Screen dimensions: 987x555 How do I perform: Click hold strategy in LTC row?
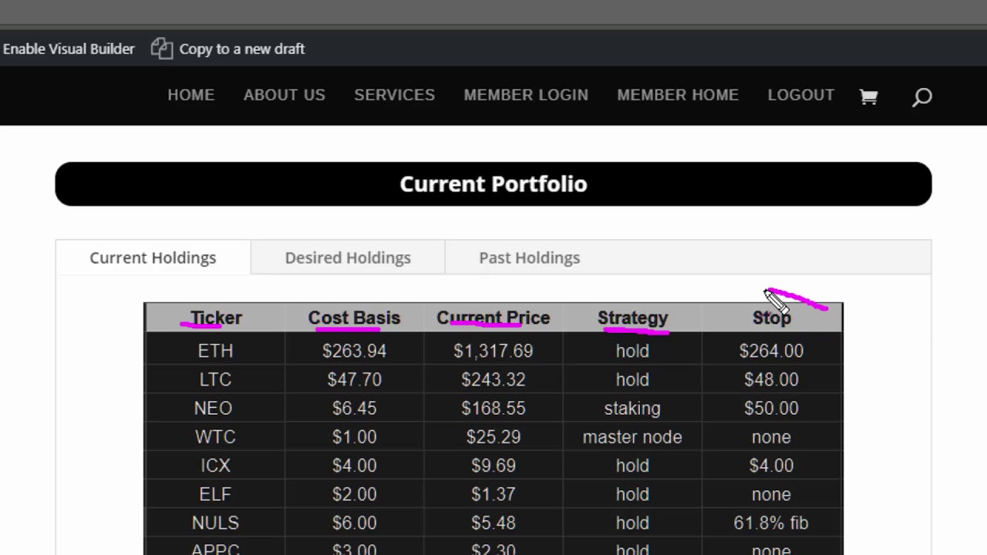click(632, 379)
